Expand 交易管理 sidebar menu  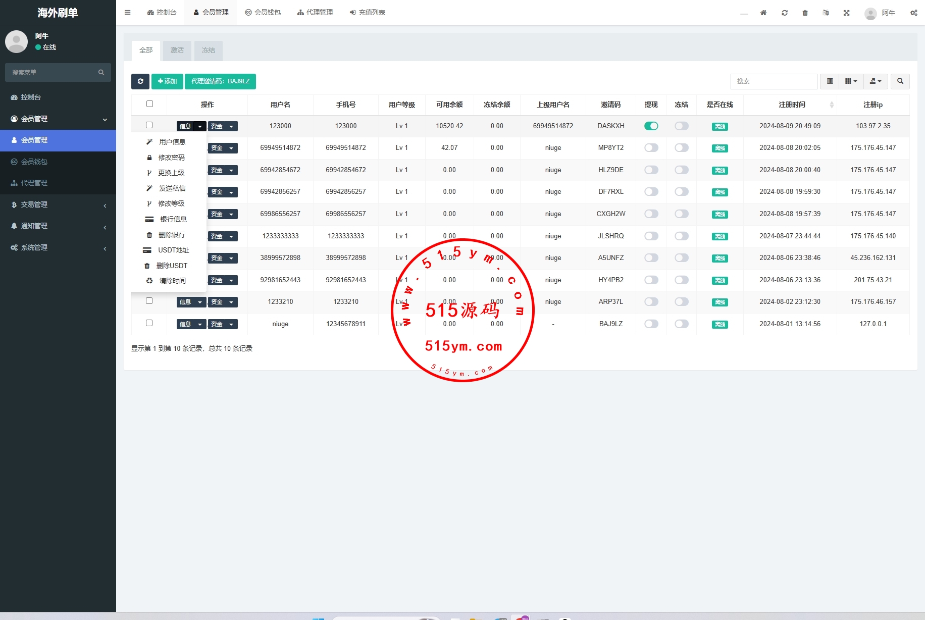[58, 204]
